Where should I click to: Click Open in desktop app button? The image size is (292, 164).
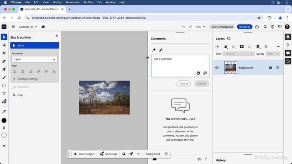tap(222, 27)
